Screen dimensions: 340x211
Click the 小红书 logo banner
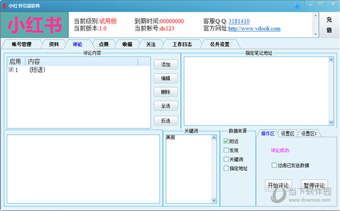click(35, 25)
